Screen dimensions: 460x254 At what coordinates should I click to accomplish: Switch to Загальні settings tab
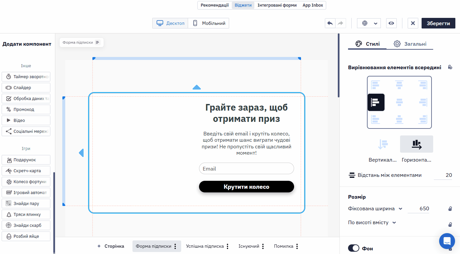(410, 44)
